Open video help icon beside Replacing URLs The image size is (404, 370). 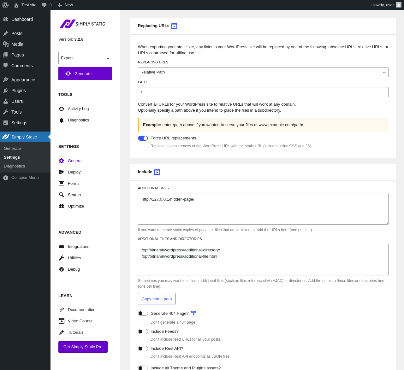[174, 26]
